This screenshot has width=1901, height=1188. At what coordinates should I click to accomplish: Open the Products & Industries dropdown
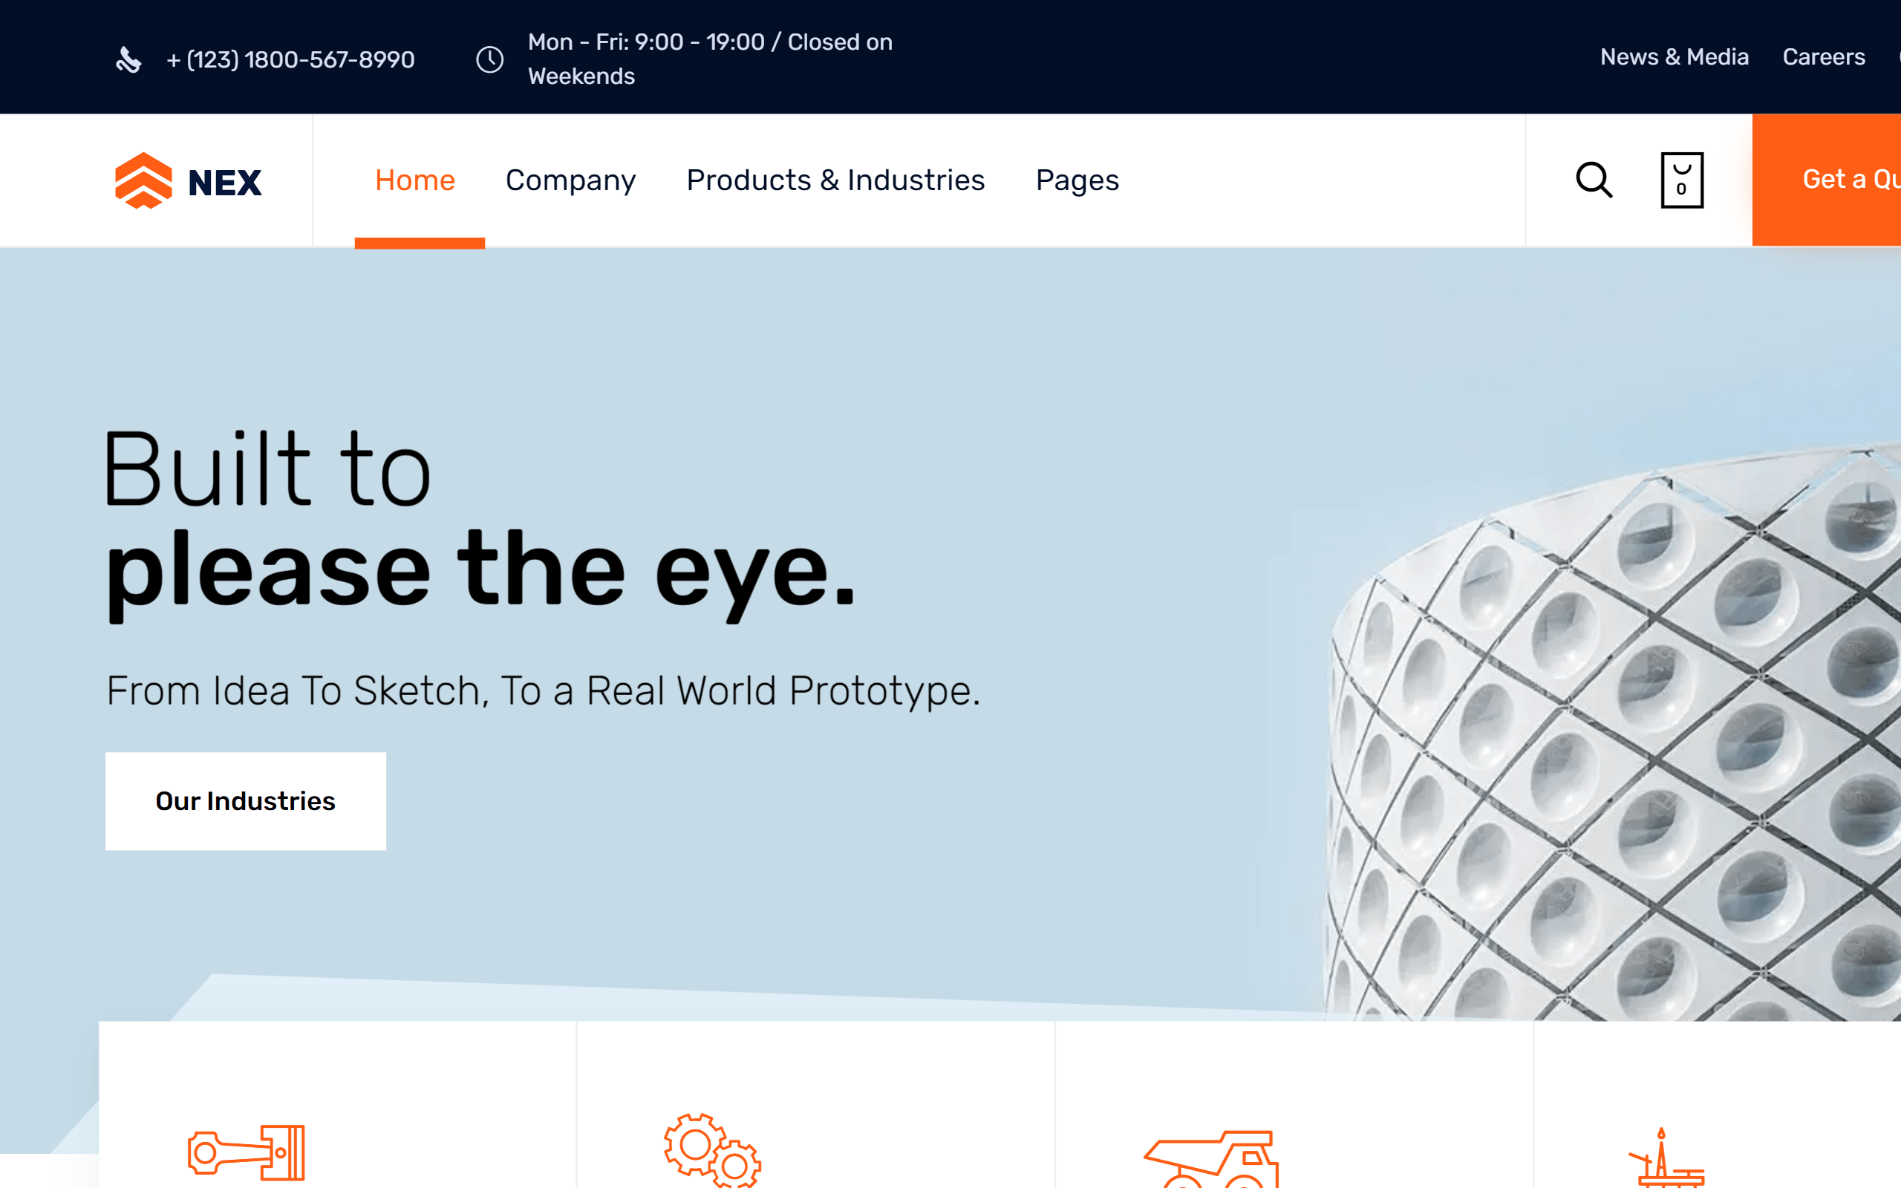835,180
